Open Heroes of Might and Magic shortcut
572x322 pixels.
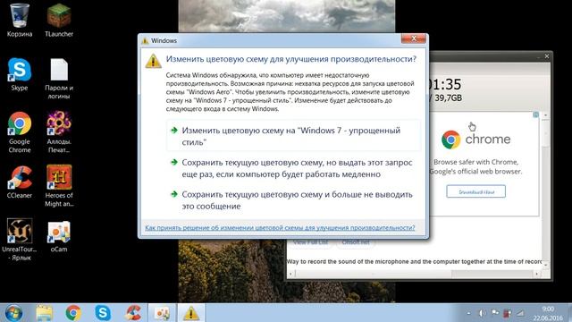click(59, 186)
